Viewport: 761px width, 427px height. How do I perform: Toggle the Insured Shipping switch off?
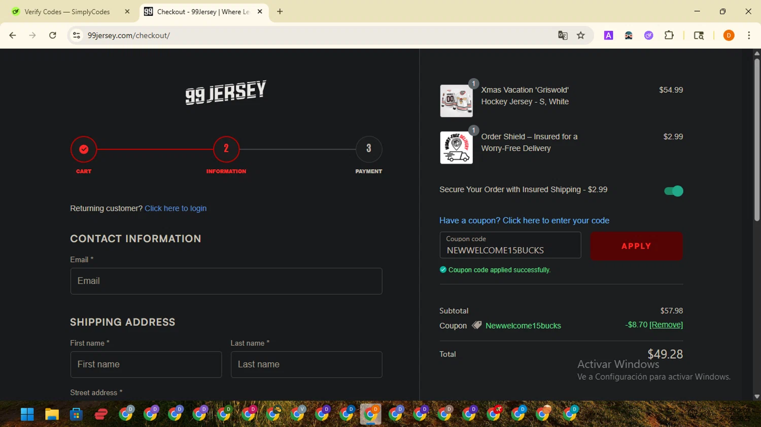click(x=674, y=191)
